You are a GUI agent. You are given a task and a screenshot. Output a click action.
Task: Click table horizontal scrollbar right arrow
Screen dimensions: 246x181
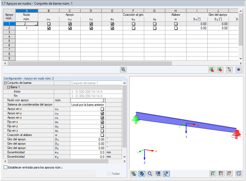pyautogui.click(x=241, y=63)
